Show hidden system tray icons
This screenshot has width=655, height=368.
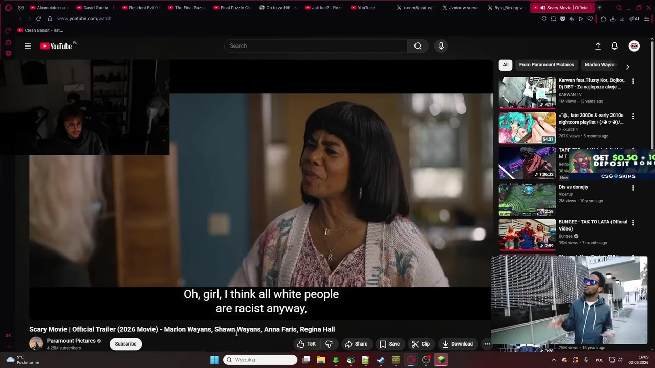553,360
